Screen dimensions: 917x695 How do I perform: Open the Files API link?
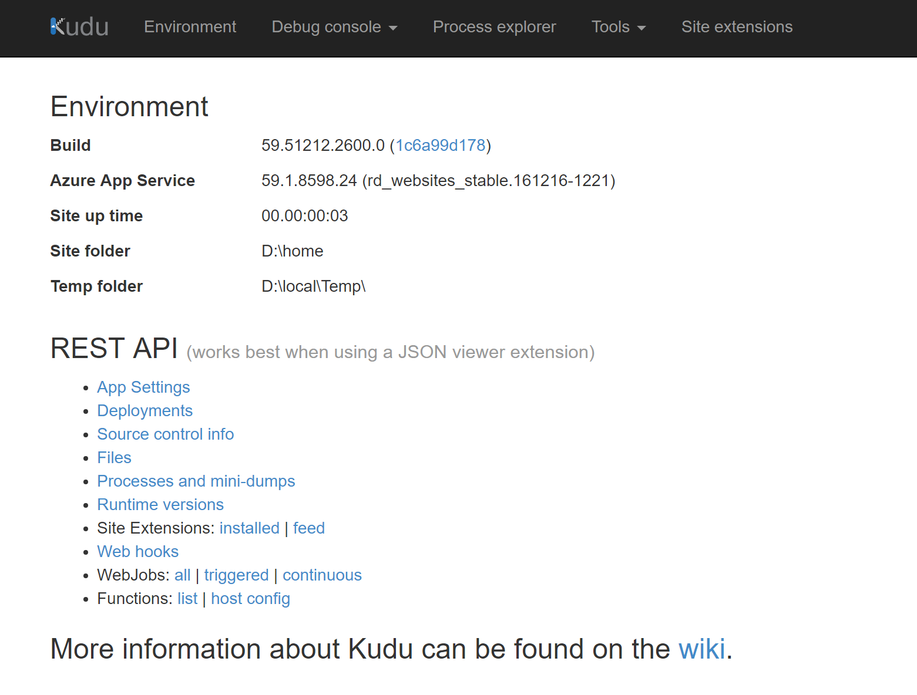114,458
